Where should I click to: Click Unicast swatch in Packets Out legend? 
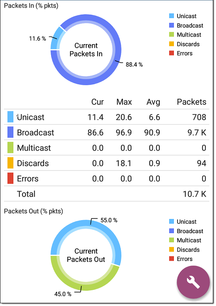click(172, 221)
